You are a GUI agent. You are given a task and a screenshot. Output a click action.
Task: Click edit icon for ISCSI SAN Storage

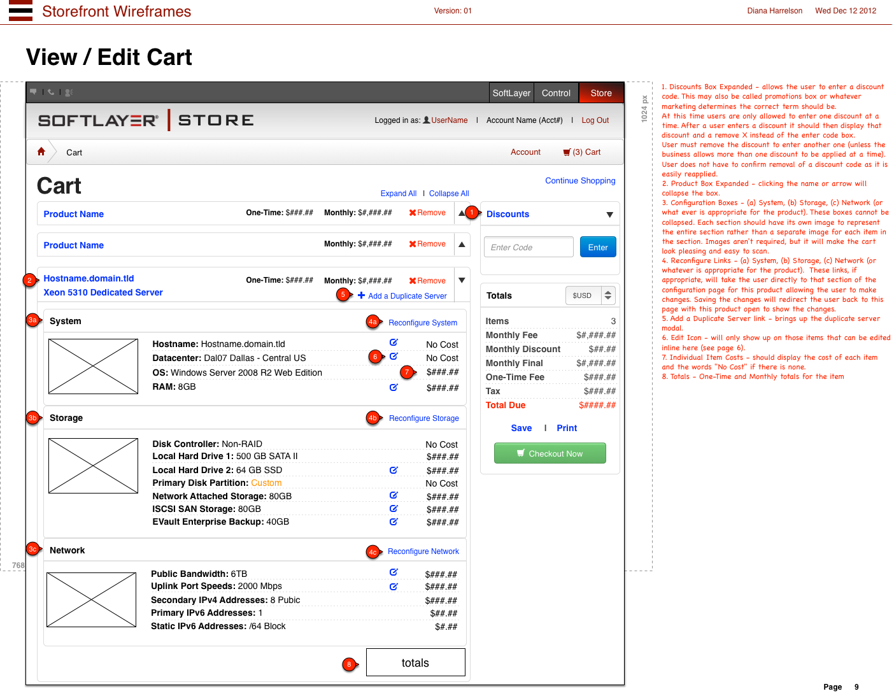[394, 509]
